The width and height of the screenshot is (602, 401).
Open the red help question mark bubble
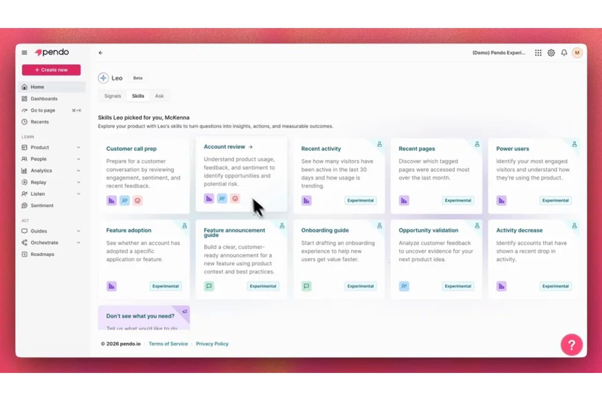[571, 345]
